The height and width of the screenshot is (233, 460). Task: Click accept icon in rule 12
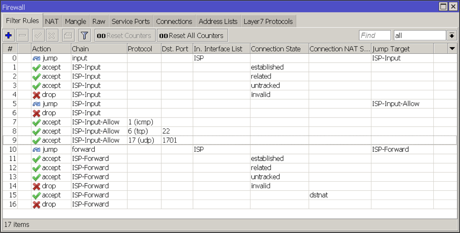pos(36,168)
